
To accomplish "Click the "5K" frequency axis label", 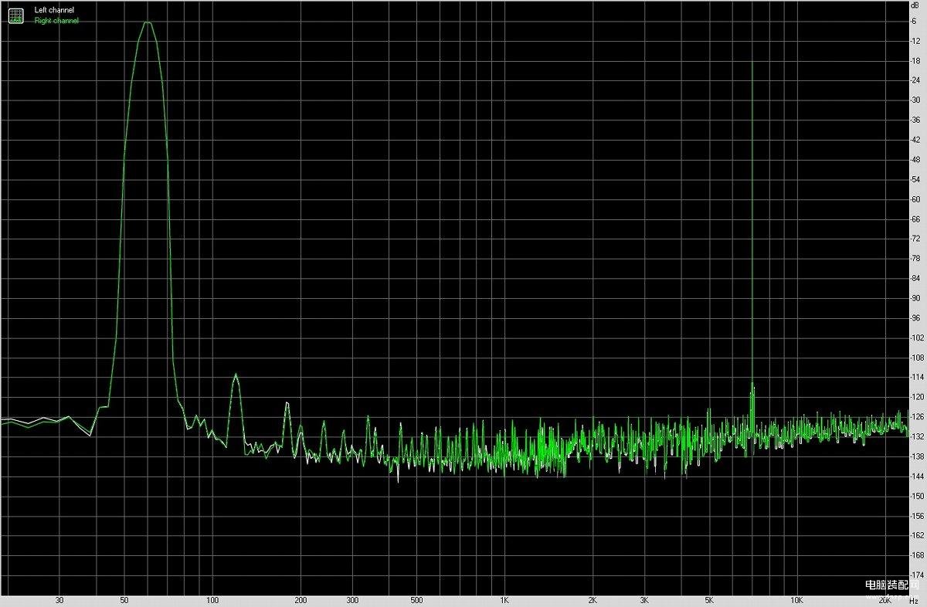I will tap(708, 600).
